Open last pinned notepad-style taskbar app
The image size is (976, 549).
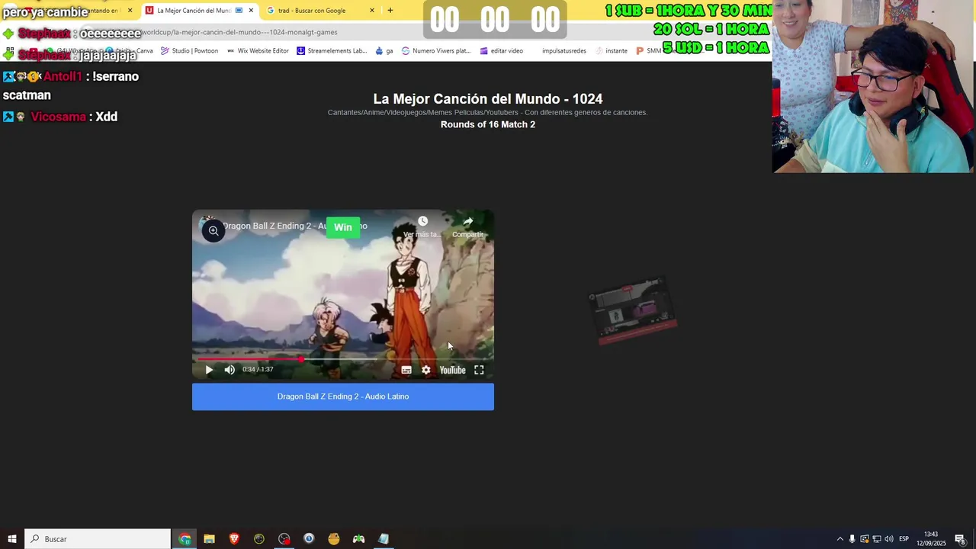click(384, 539)
